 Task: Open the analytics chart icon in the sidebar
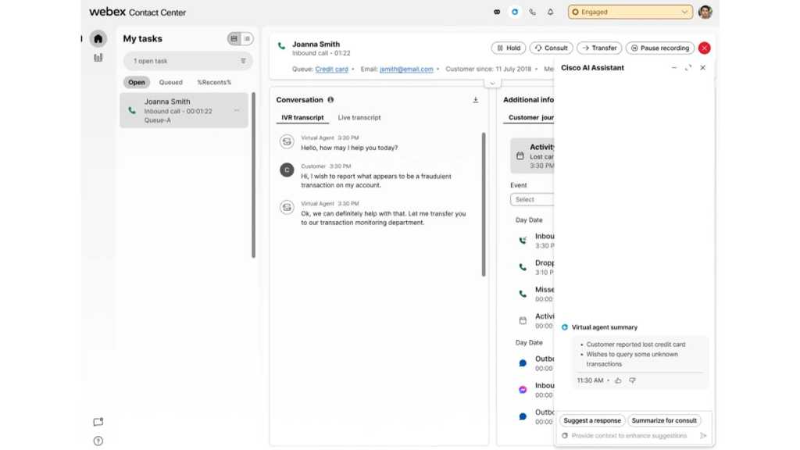coord(98,58)
